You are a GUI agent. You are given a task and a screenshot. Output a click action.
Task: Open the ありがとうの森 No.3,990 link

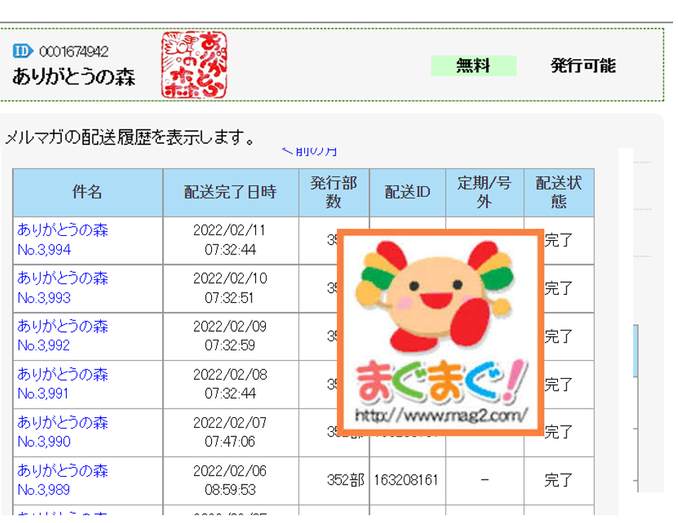point(63,432)
